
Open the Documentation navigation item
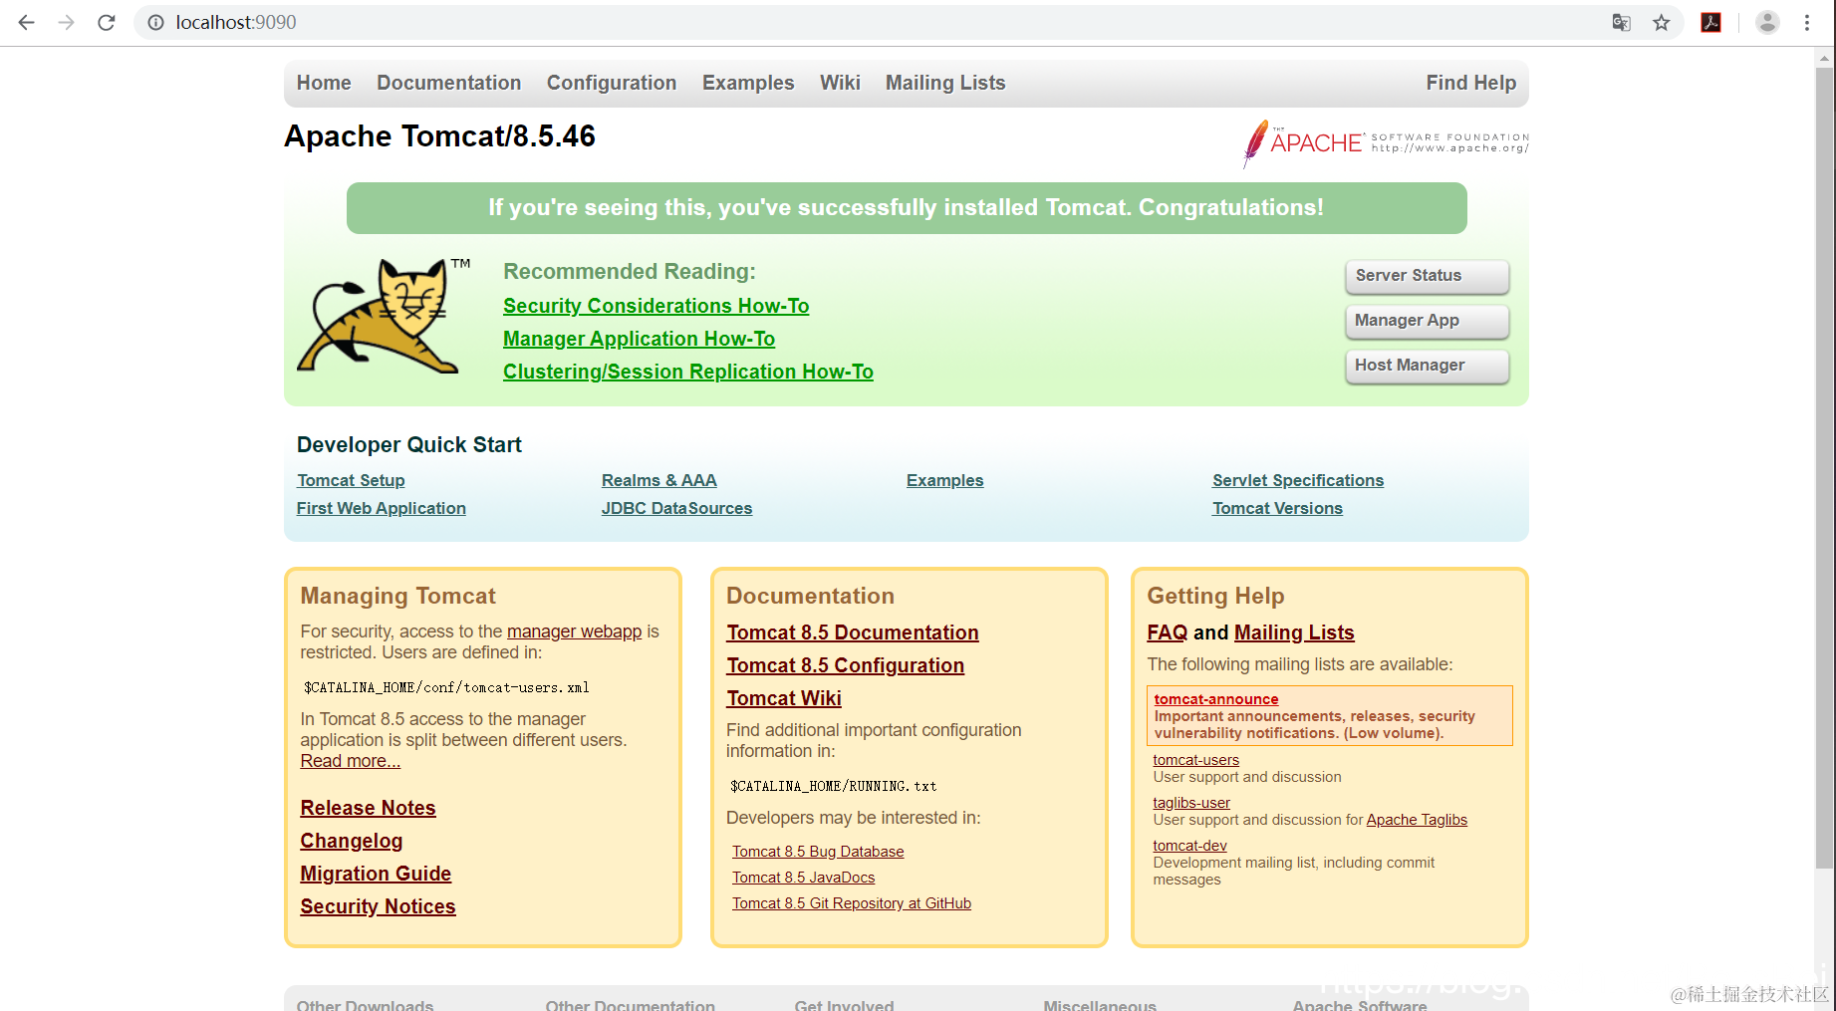point(449,83)
